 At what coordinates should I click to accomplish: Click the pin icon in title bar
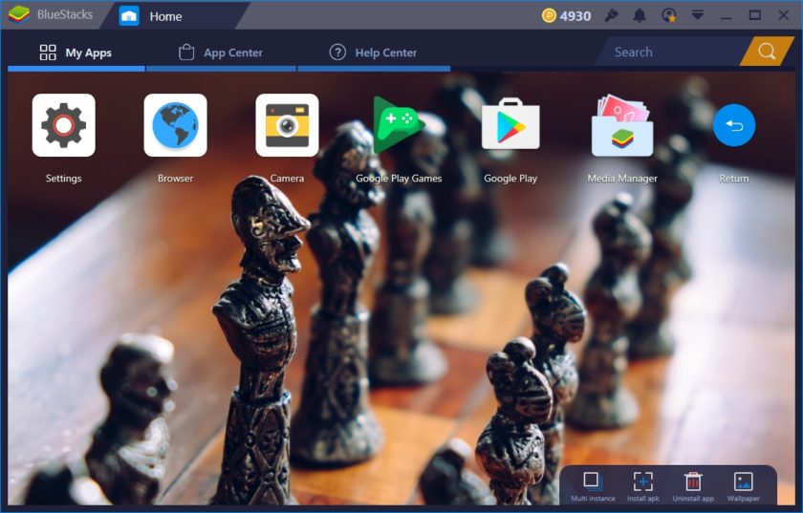coord(611,16)
